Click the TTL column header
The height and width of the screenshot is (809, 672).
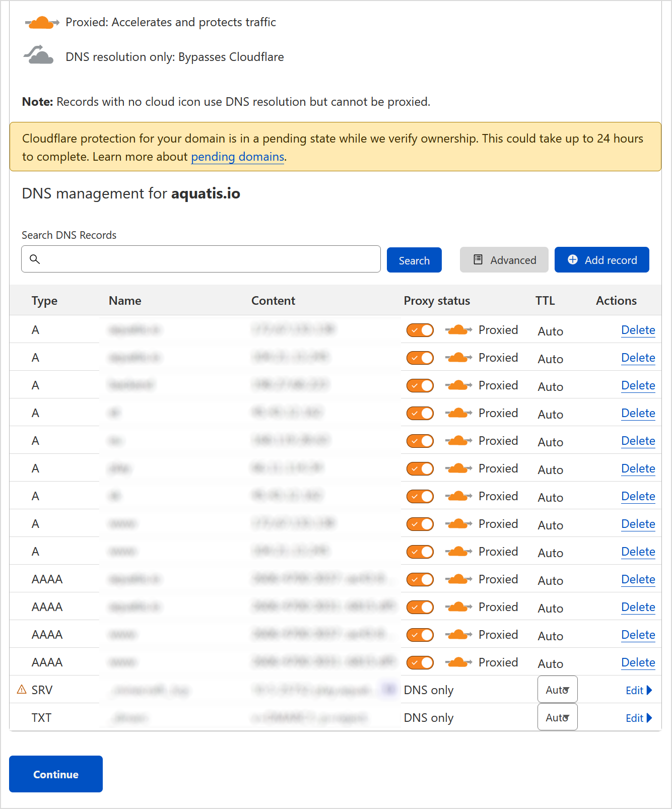pos(545,301)
